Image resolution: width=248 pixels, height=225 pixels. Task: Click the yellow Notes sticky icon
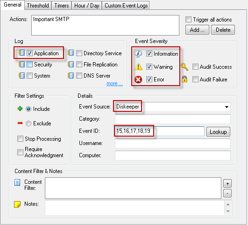[17, 204]
